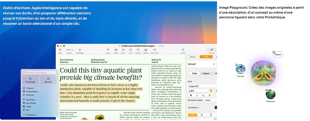Click the Undergraduate Research Journal header
Screen dimensions: 310x121
[x=99, y=61]
